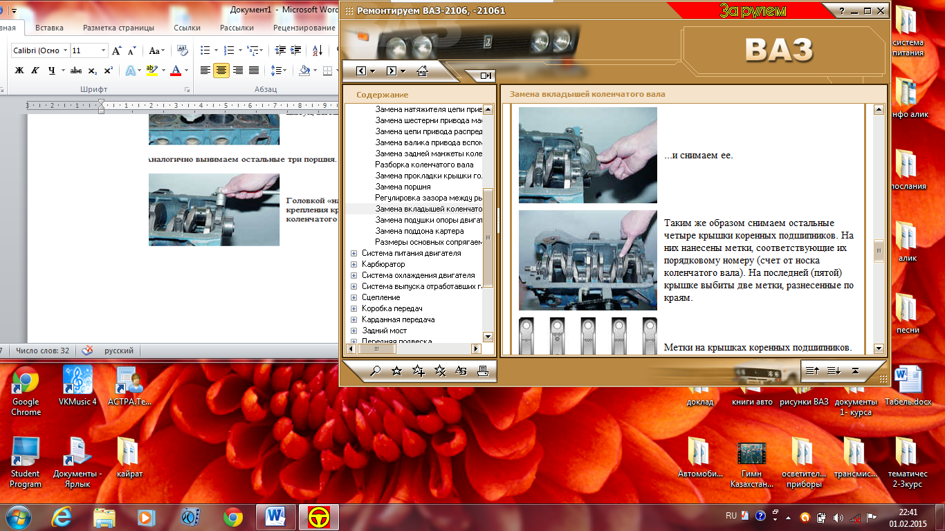Click the text highlight color yellow swatch

point(153,71)
